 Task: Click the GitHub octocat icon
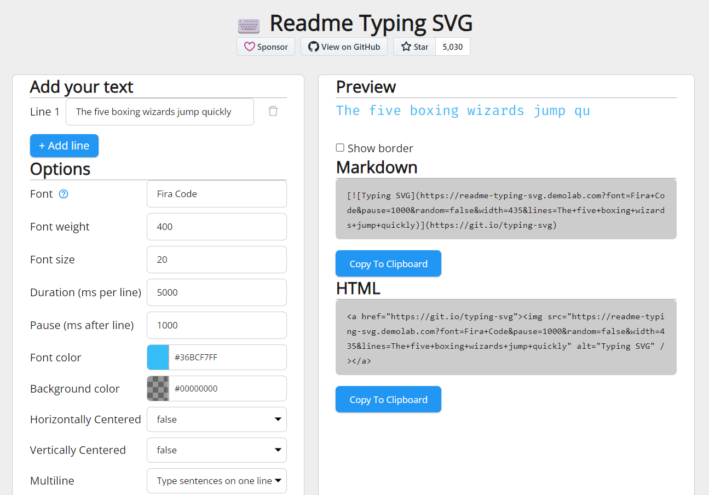[x=313, y=47]
